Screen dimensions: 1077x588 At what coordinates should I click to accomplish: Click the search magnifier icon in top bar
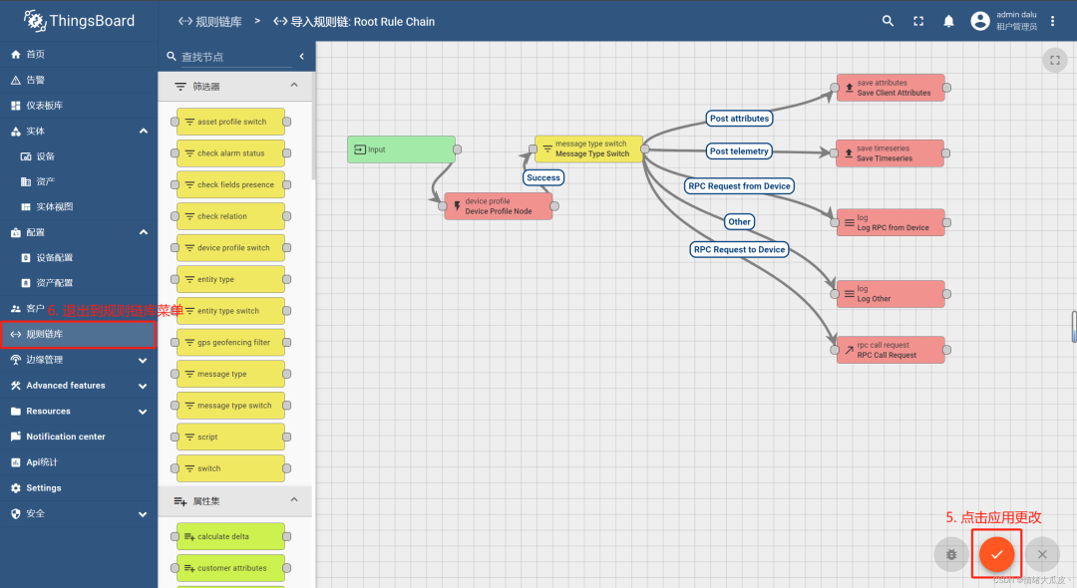click(x=888, y=21)
